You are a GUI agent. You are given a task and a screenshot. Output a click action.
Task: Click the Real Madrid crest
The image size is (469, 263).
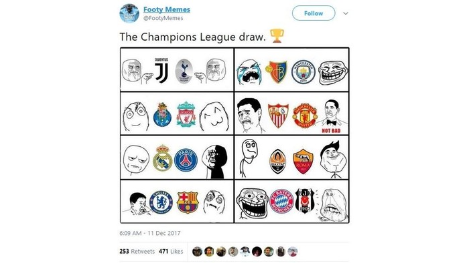162,158
